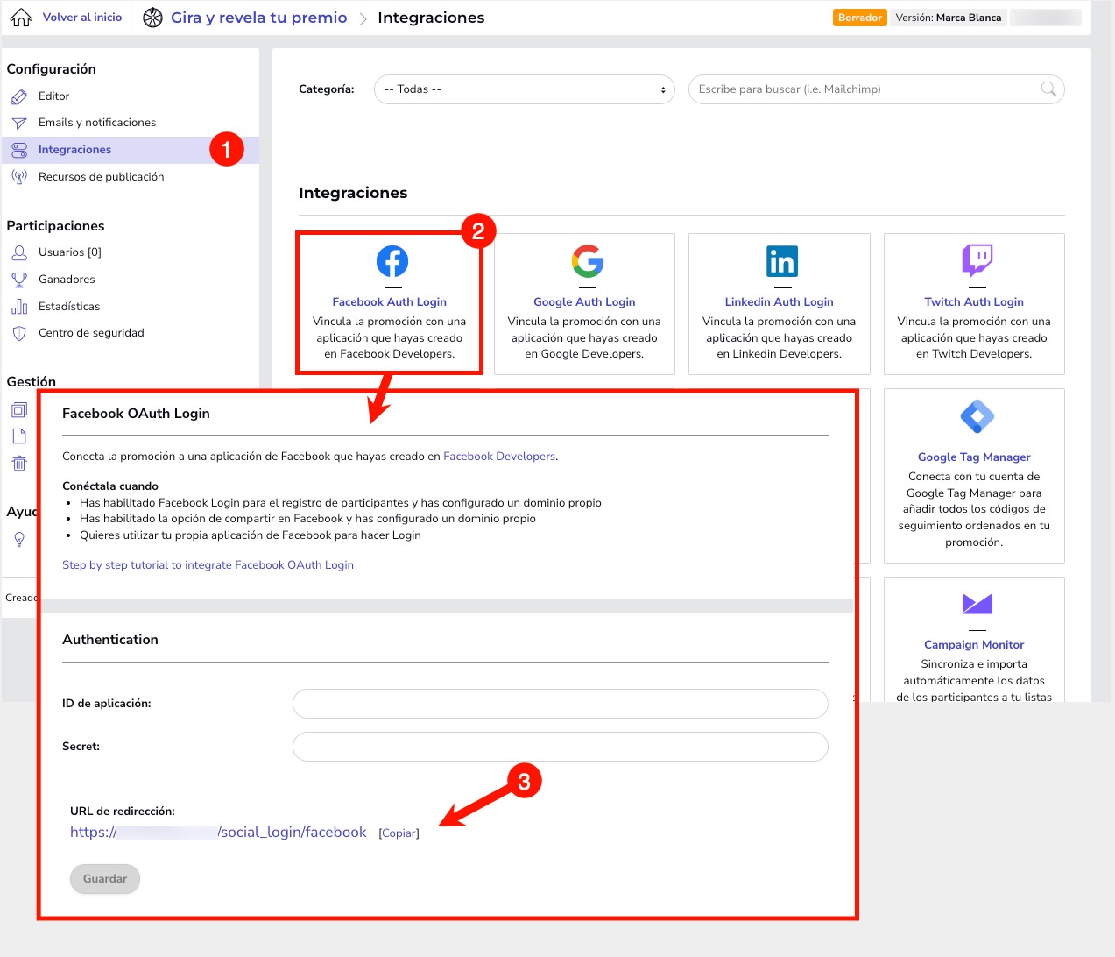Click the [Copiar] link next to URL
This screenshot has width=1115, height=957.
399,833
